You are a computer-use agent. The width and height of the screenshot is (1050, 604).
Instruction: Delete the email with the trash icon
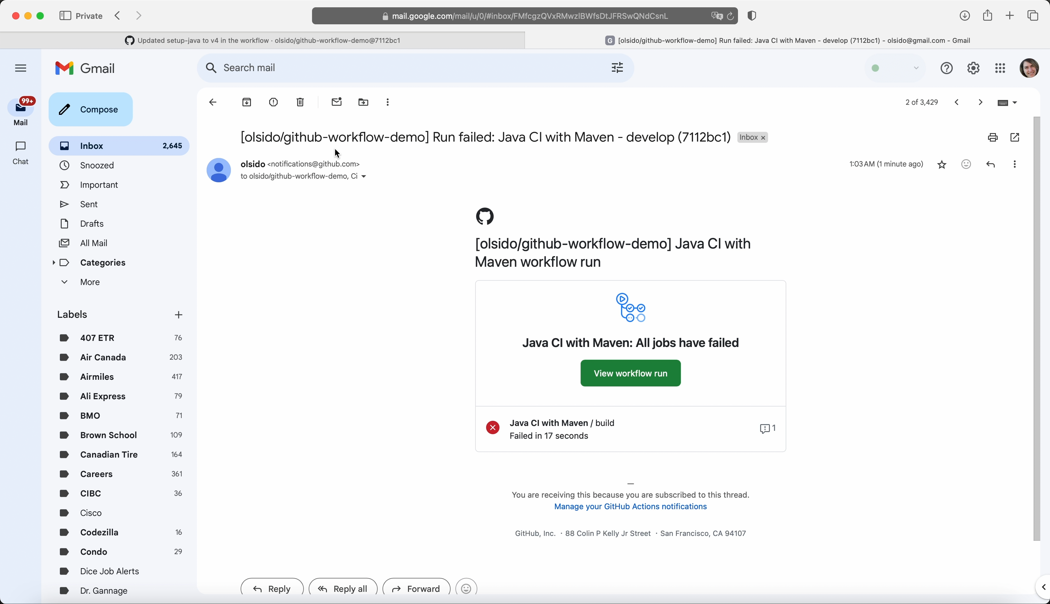pyautogui.click(x=300, y=102)
